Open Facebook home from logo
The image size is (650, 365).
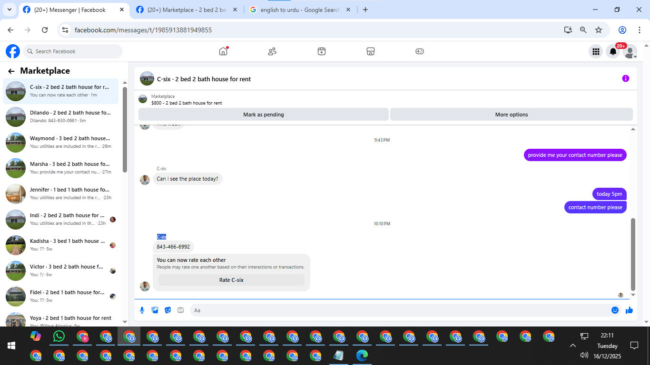tap(13, 51)
